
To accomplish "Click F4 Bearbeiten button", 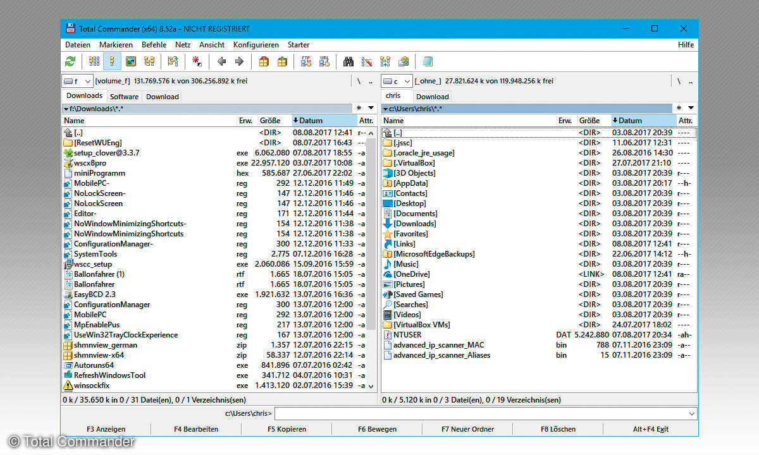I will pos(196,429).
